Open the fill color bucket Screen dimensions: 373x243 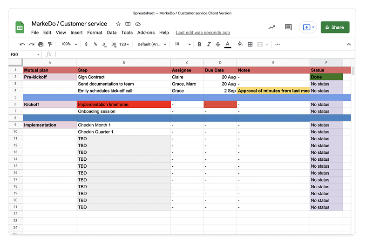(x=240, y=44)
